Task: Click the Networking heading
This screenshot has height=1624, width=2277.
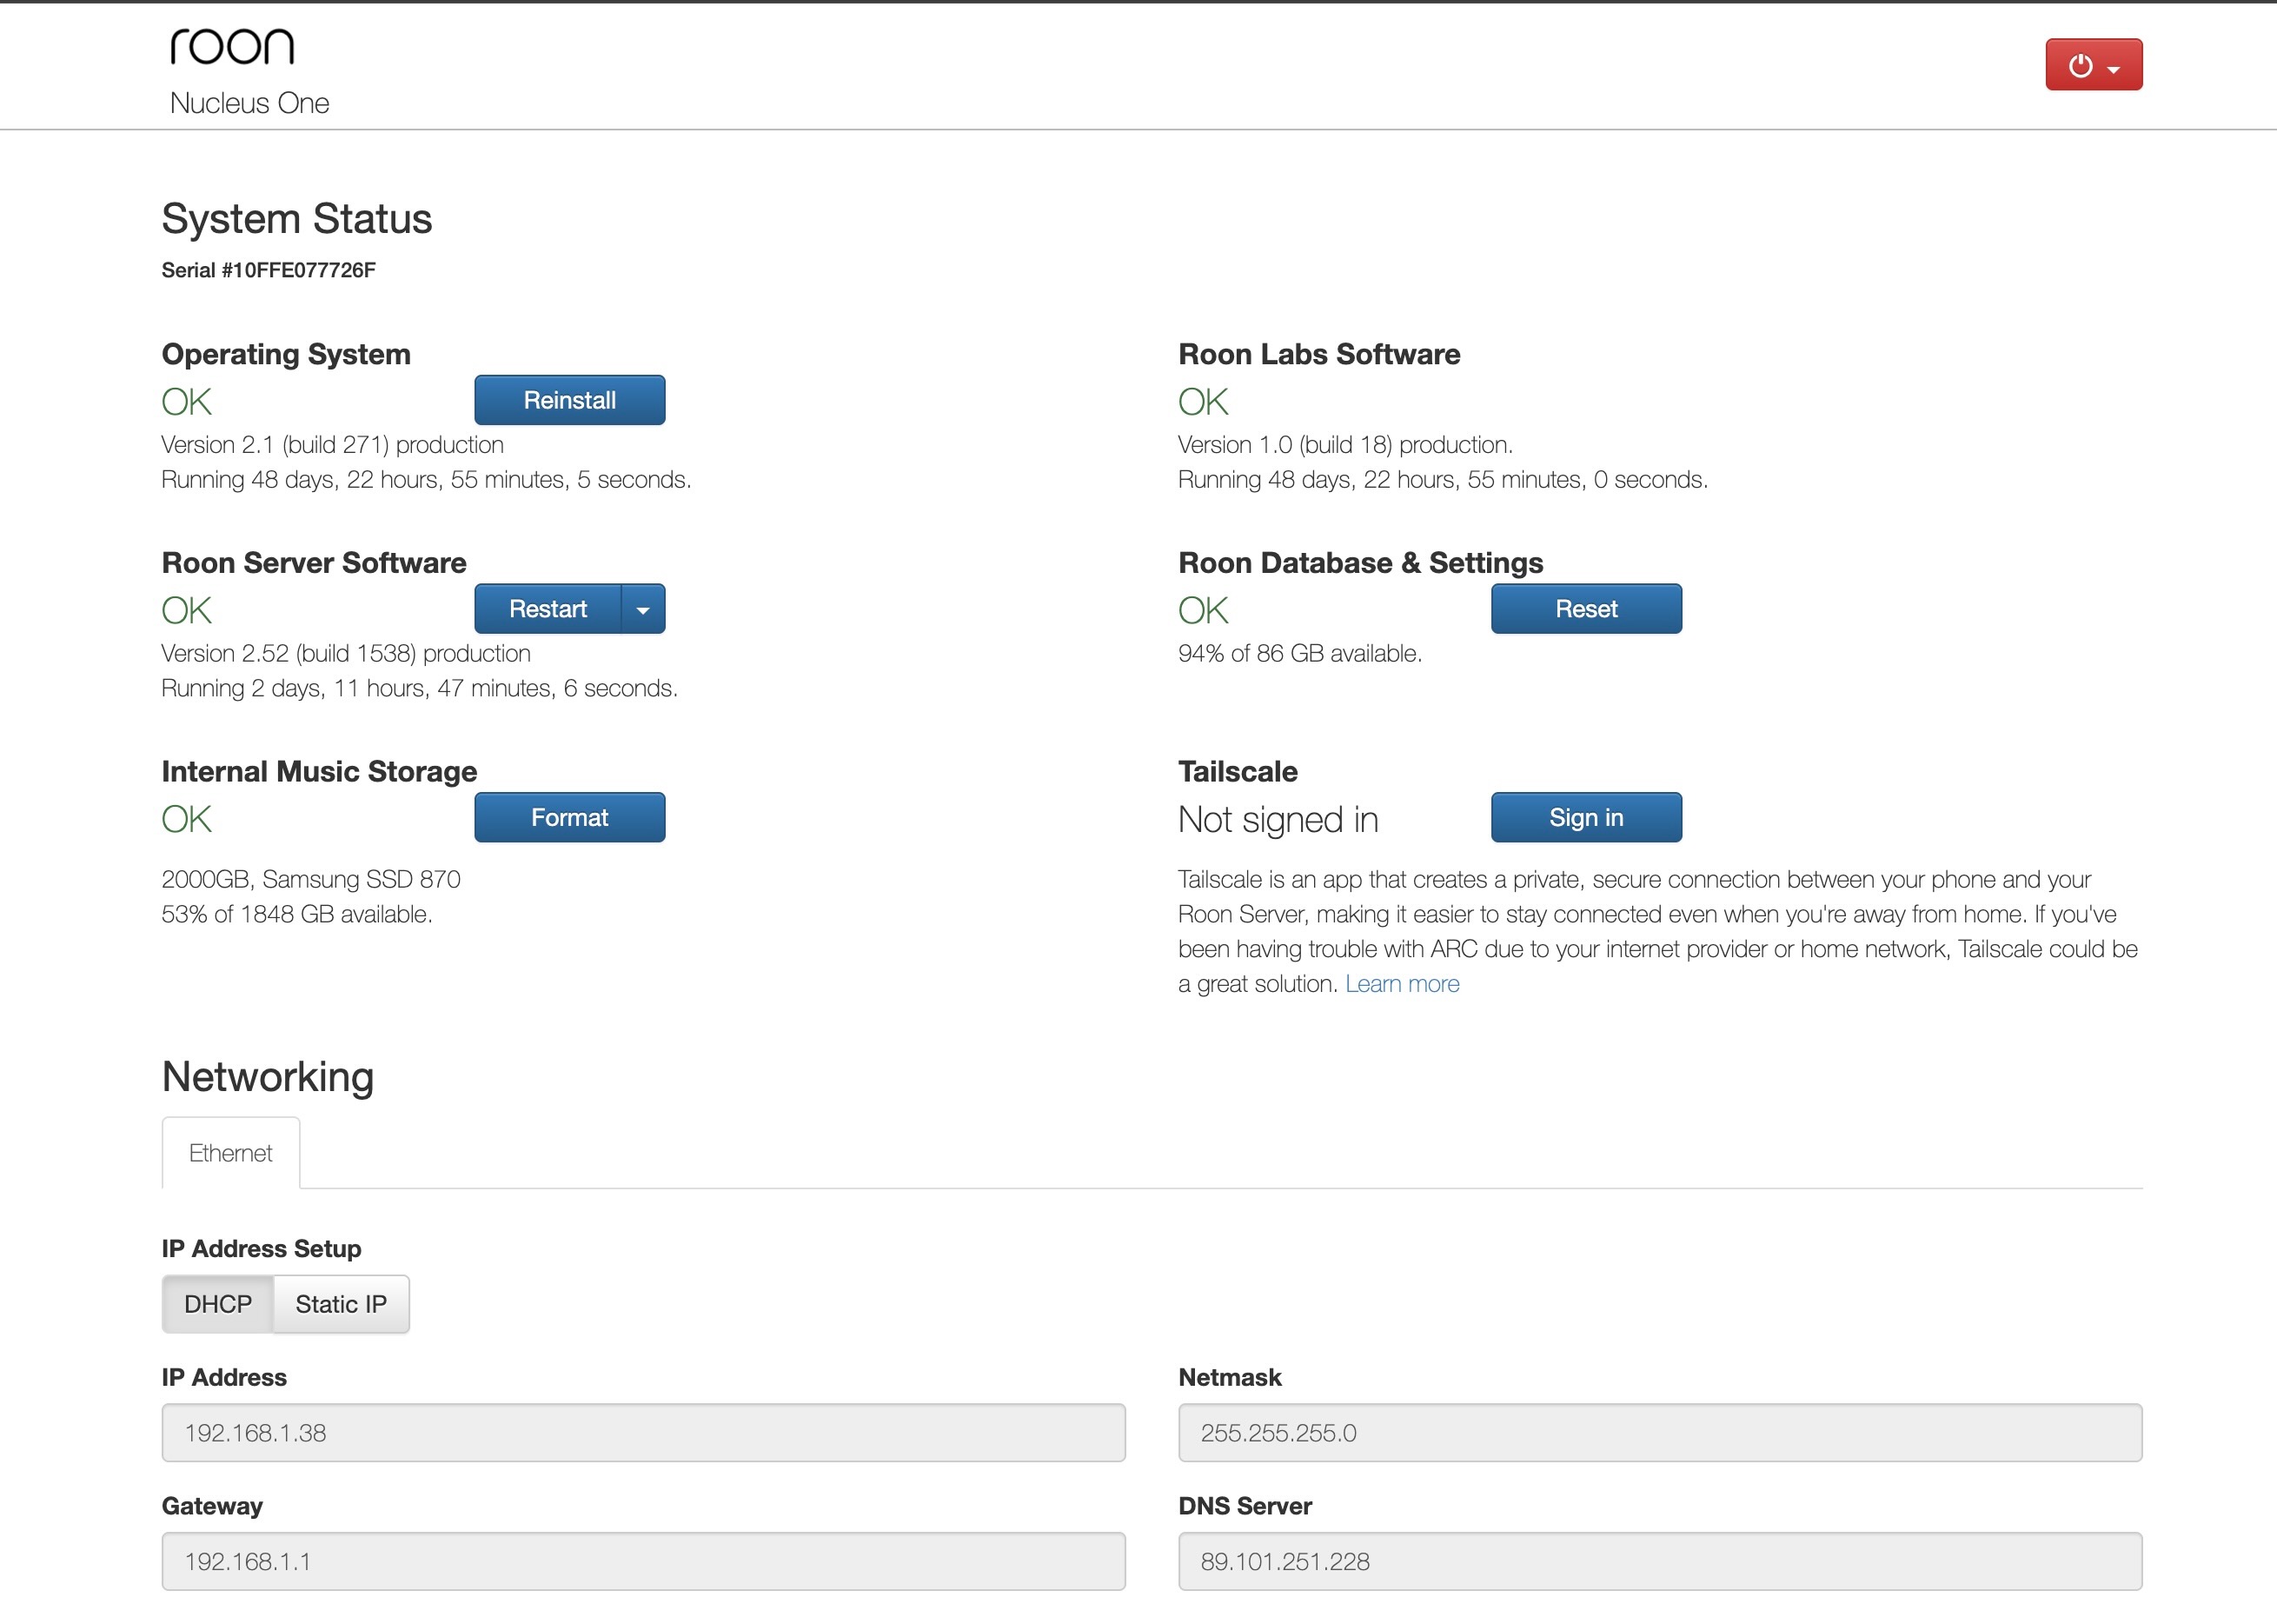Action: coord(268,1077)
